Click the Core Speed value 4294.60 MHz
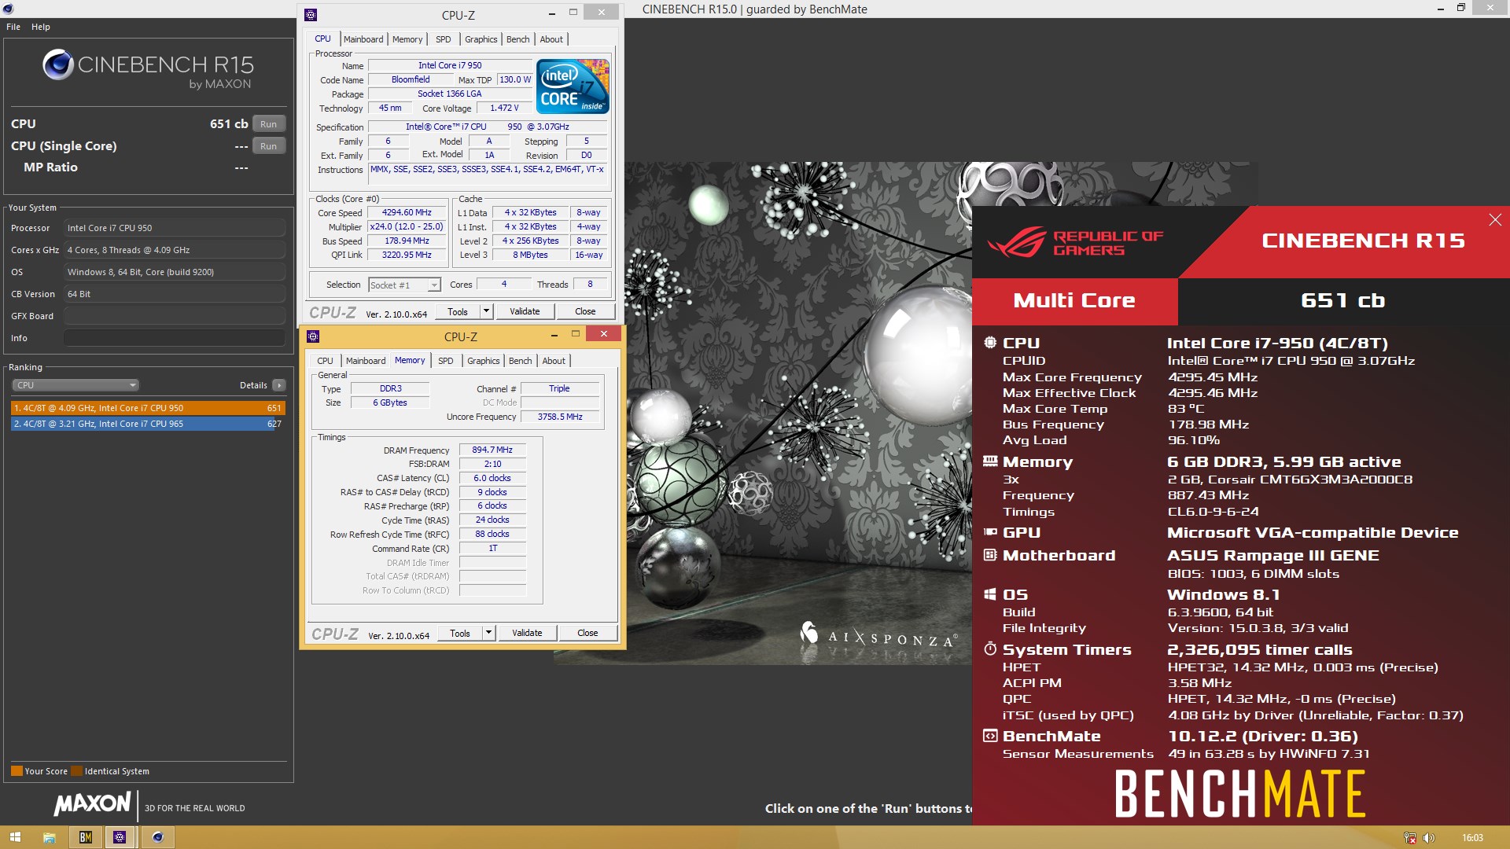This screenshot has height=849, width=1510. 407,213
